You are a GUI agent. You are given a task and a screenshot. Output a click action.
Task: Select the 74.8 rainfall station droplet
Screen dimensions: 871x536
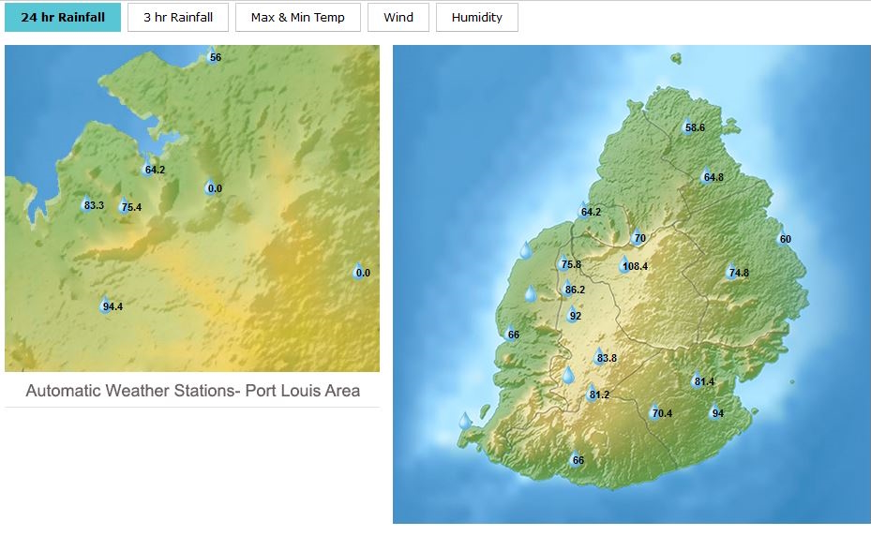click(731, 272)
